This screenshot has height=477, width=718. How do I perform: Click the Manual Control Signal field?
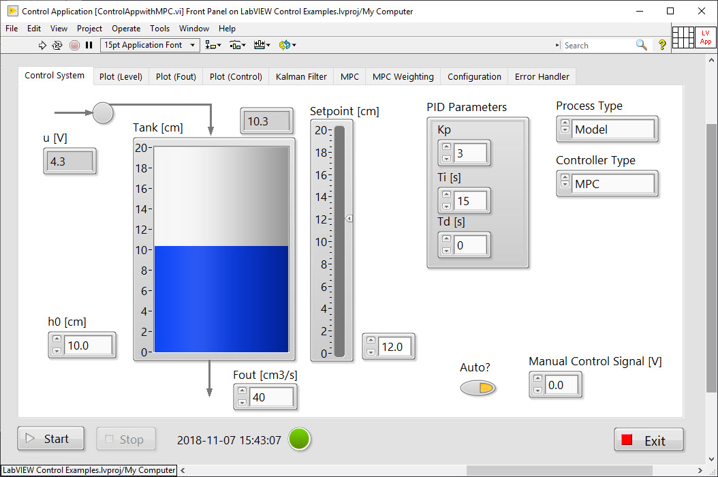click(x=562, y=385)
